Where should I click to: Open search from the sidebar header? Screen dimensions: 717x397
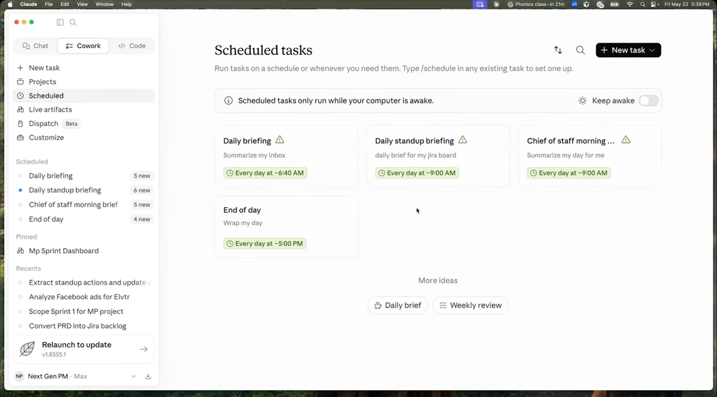click(73, 22)
